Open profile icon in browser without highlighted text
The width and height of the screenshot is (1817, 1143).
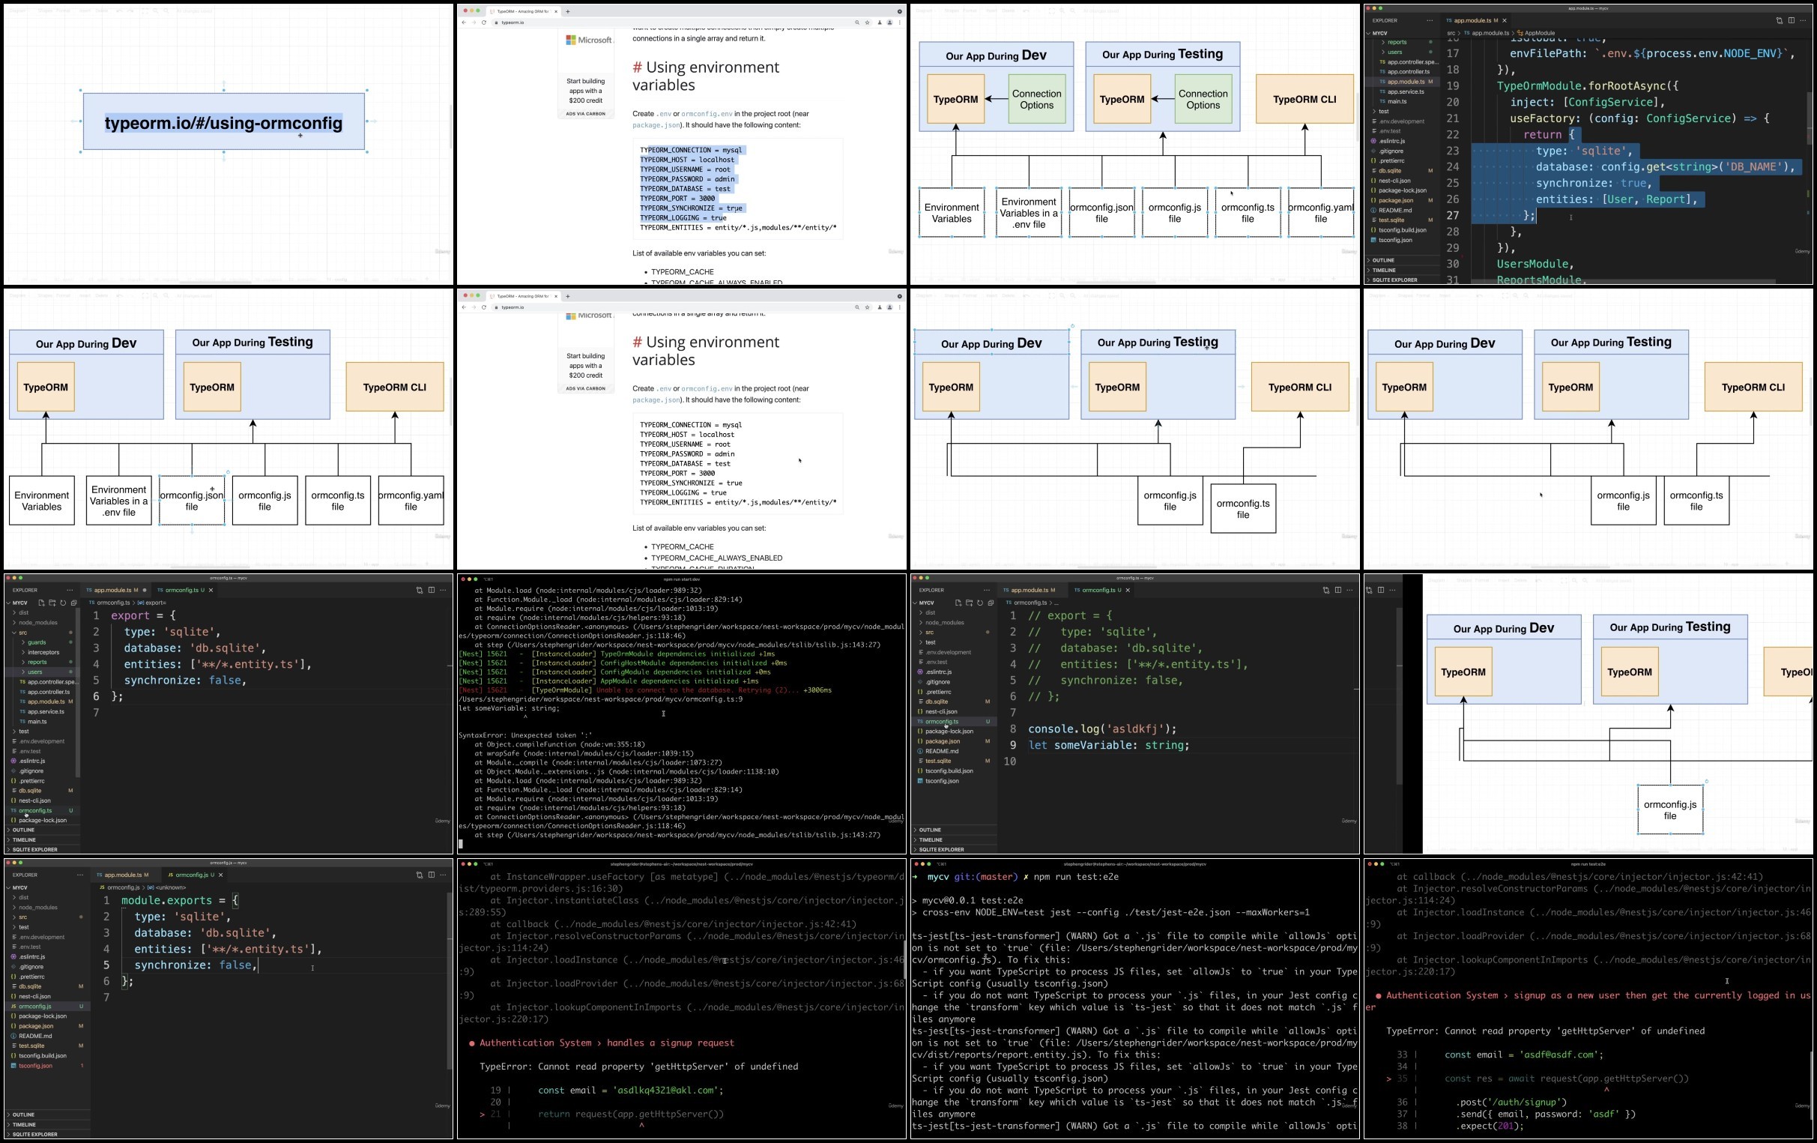pyautogui.click(x=889, y=307)
